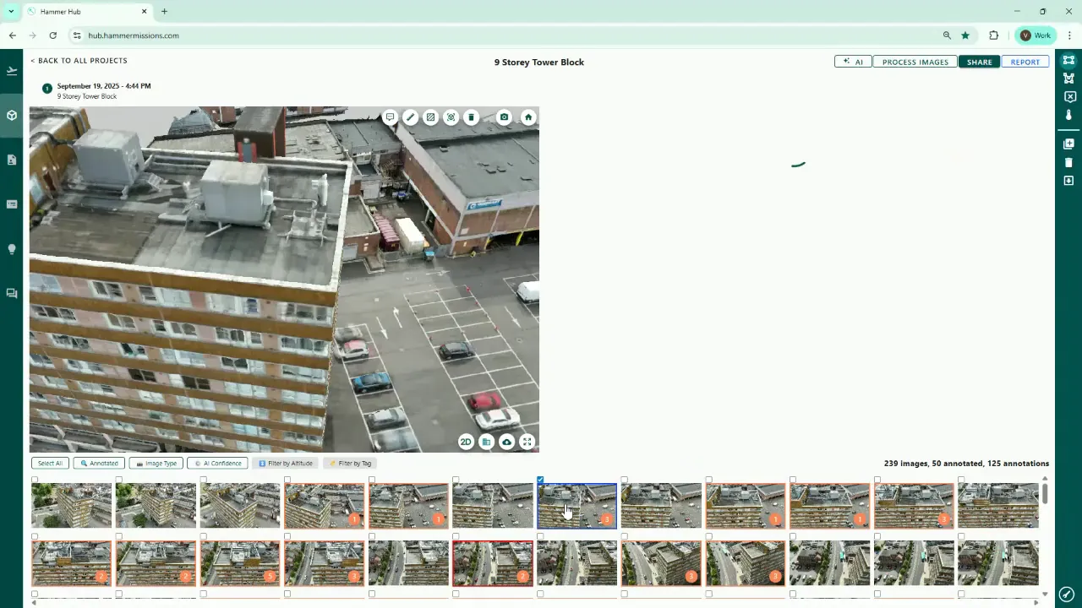Check the Select All checkbox
The image size is (1082, 608).
pos(49,463)
